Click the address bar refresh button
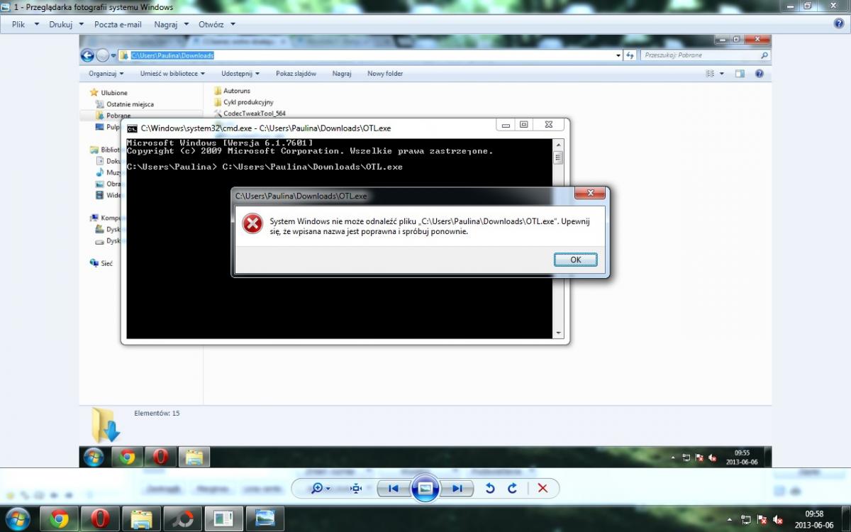The height and width of the screenshot is (532, 851). (x=630, y=55)
